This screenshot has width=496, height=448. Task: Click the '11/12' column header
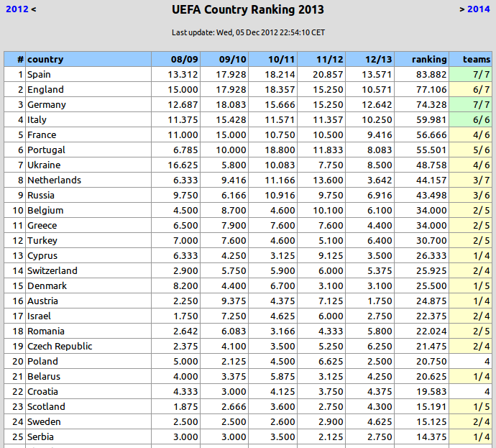321,59
